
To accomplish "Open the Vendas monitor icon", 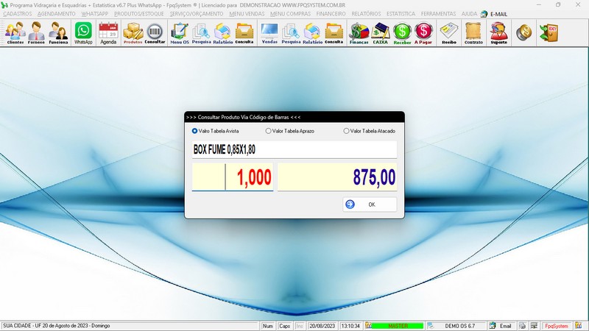I will tap(269, 33).
